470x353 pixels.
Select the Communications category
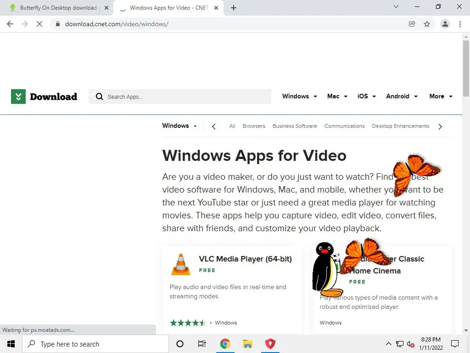(x=344, y=126)
